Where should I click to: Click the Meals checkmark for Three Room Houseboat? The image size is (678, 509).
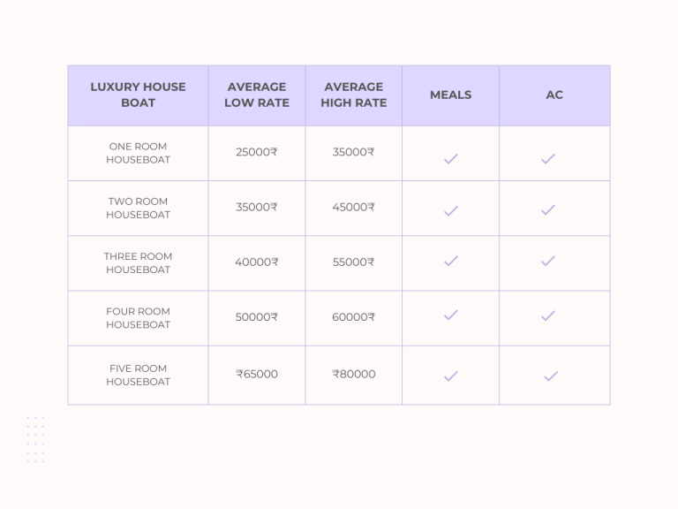[x=450, y=261]
